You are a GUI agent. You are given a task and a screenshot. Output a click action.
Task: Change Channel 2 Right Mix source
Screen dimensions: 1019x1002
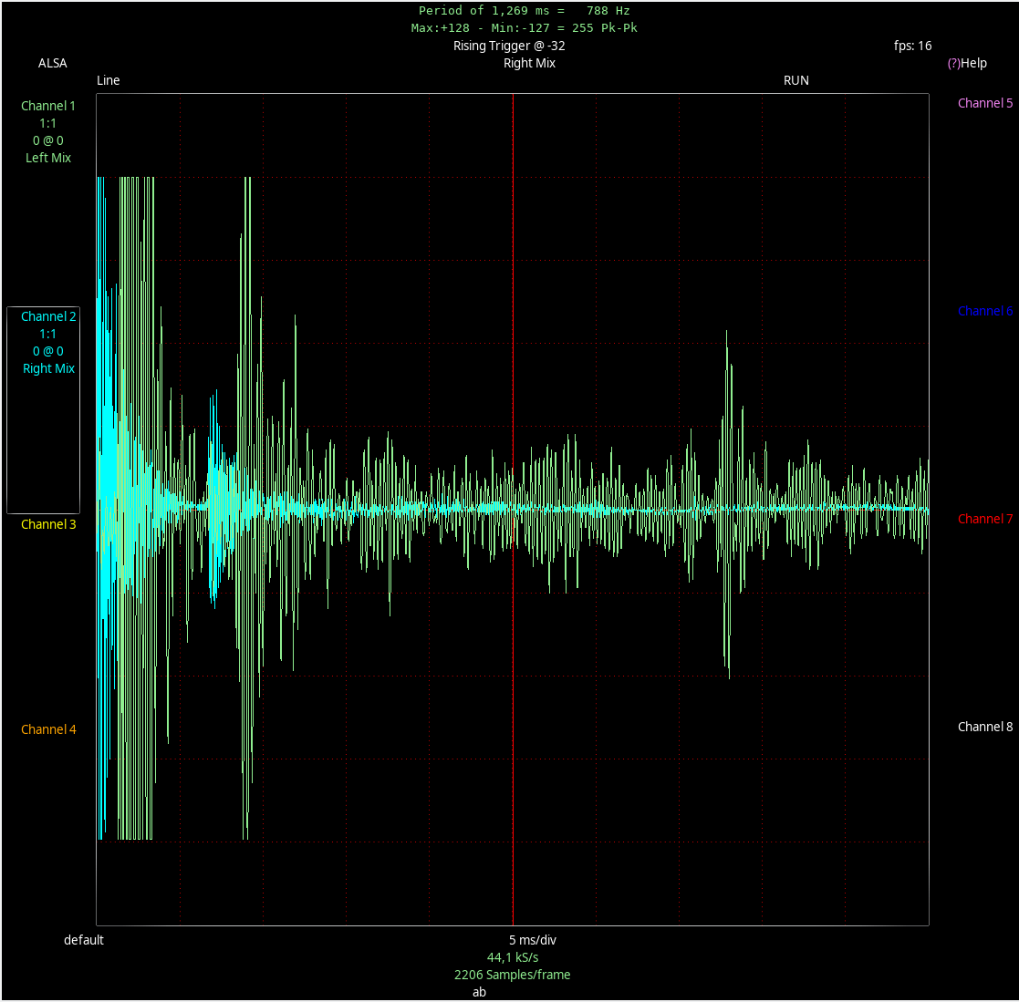coord(48,369)
